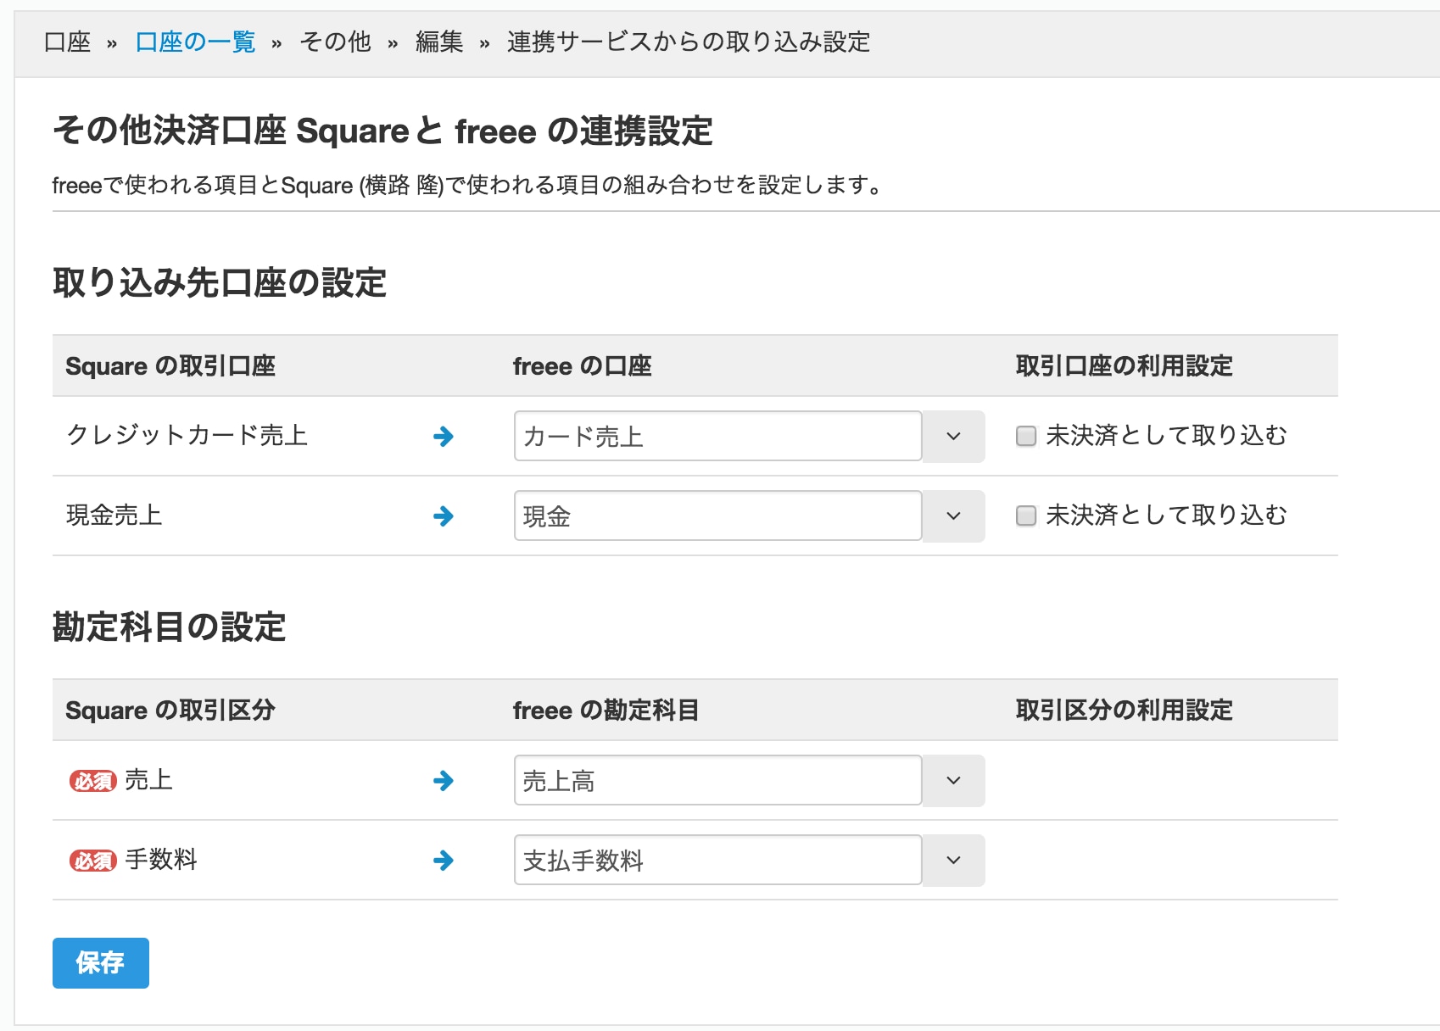Viewport: 1440px width, 1031px height.
Task: Click the arrow icon beside クレジットカード売上
Action: [444, 437]
